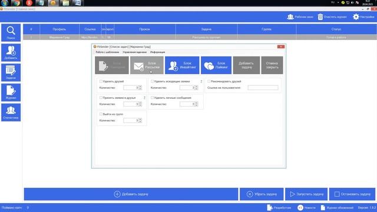This screenshot has height=212, width=377.
Task: Click the clock in the system tray
Action: [x=368, y=3]
